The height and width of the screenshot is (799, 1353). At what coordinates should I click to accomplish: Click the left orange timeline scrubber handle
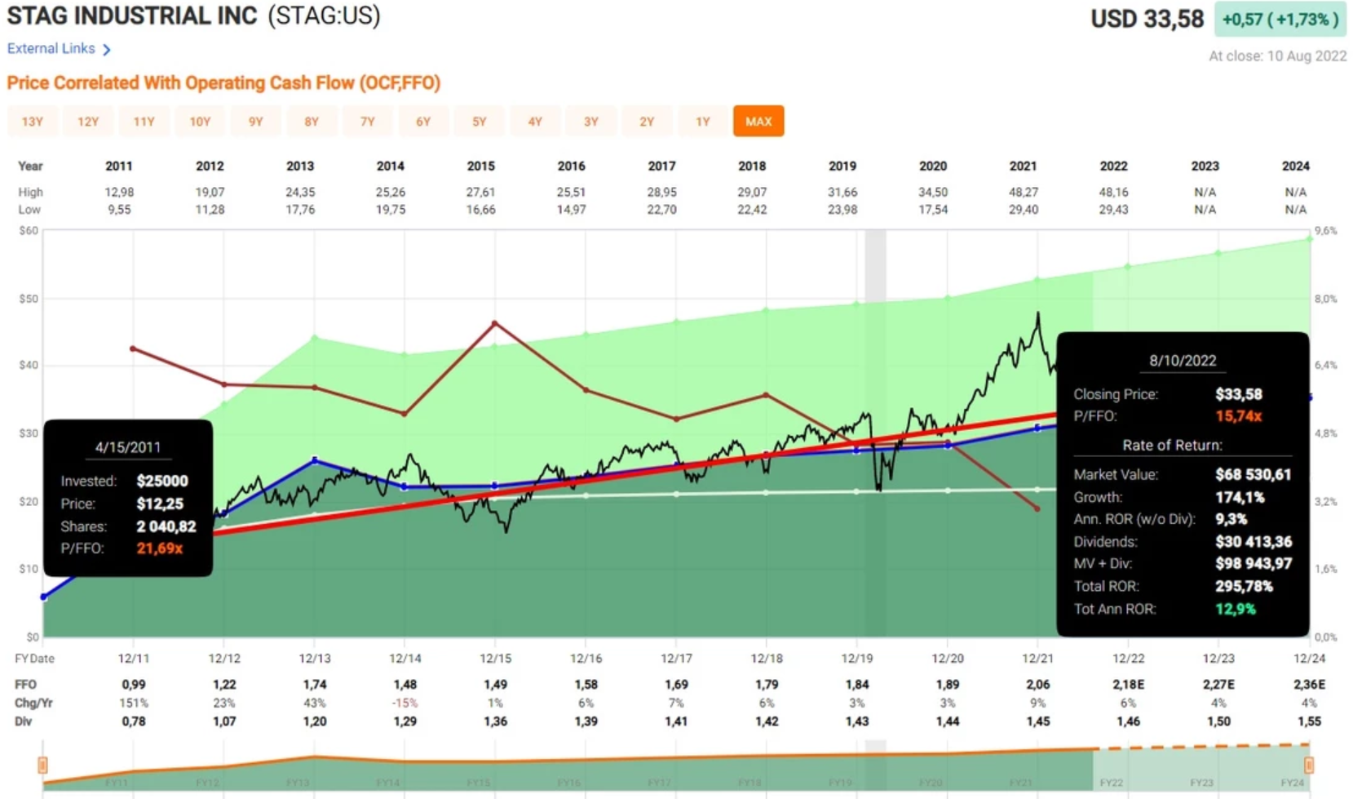point(42,766)
